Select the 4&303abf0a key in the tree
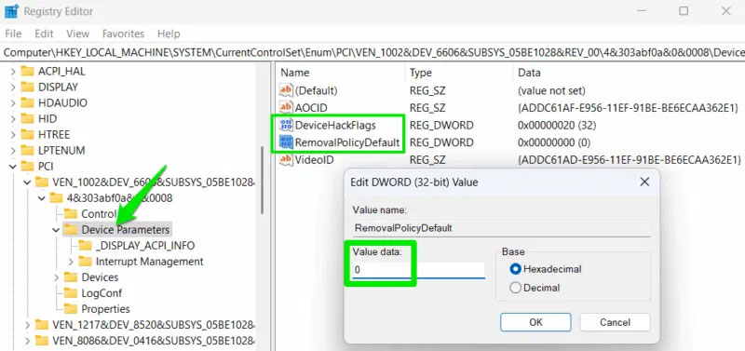 [x=119, y=198]
